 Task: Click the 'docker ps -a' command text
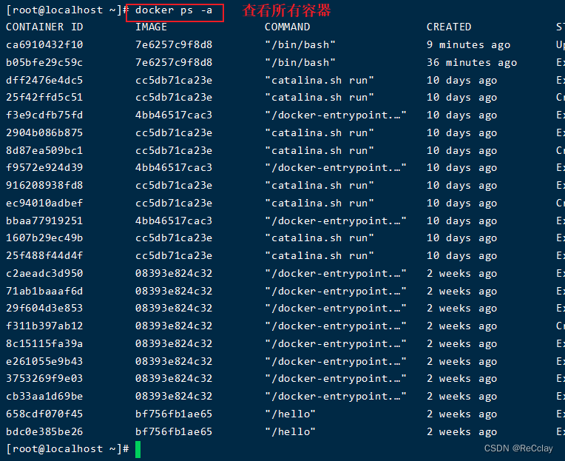[174, 10]
